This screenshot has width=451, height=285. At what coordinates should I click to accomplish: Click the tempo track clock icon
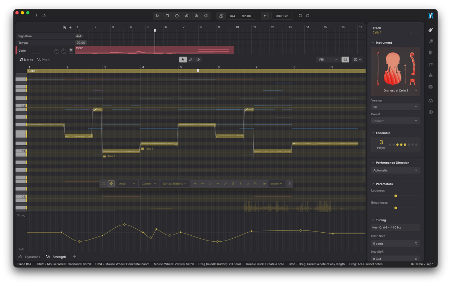point(65,27)
